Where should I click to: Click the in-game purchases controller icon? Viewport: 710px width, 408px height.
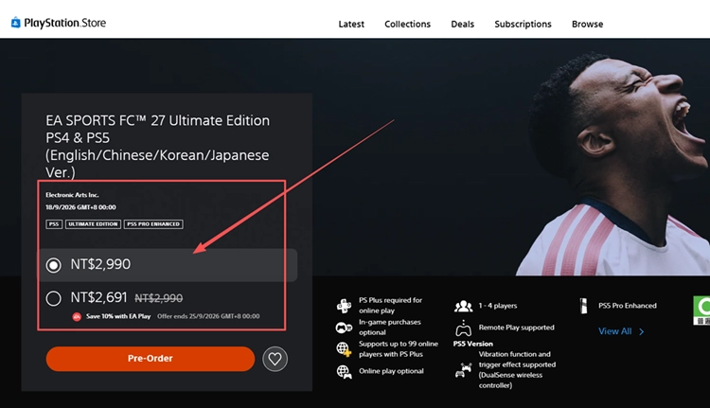[x=344, y=328]
